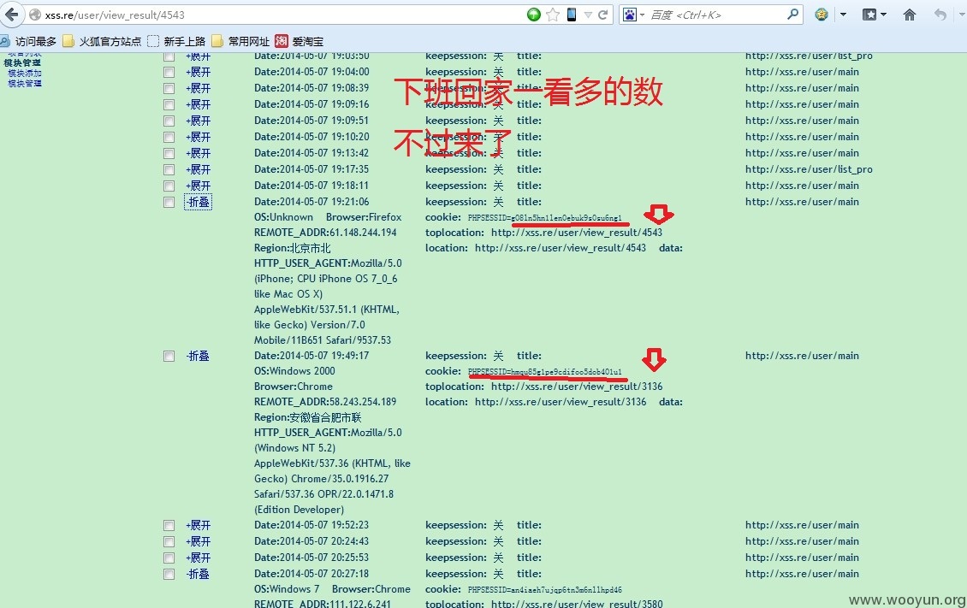This screenshot has width=967, height=608.
Task: Open the 常用网址 bookmark folder
Action: click(241, 41)
